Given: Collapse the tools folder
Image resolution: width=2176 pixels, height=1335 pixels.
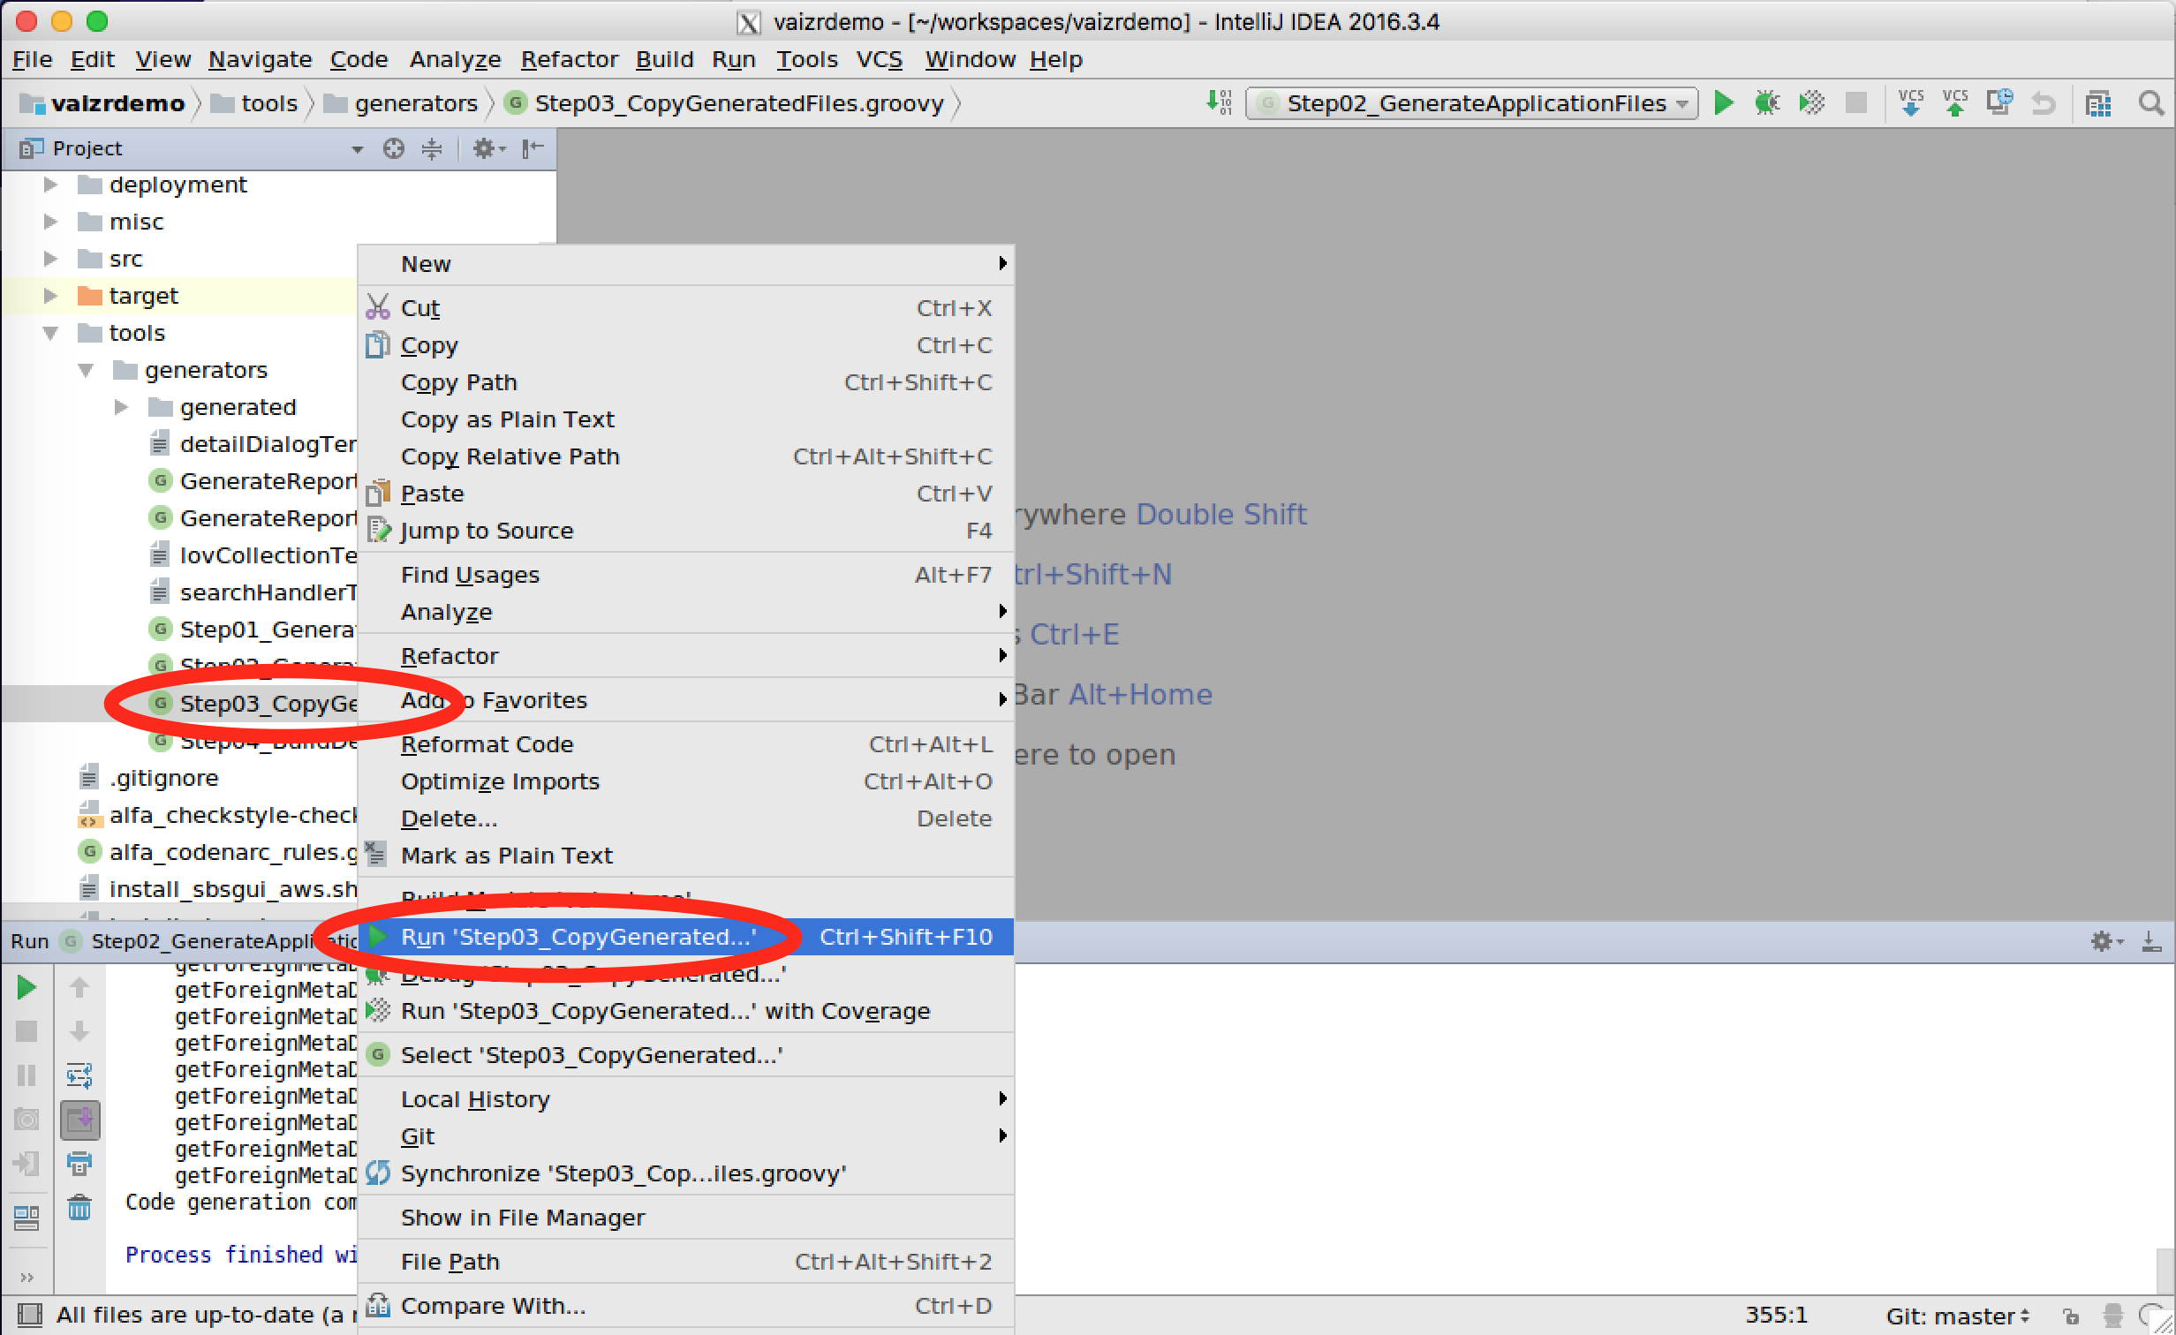Looking at the screenshot, I should [50, 333].
